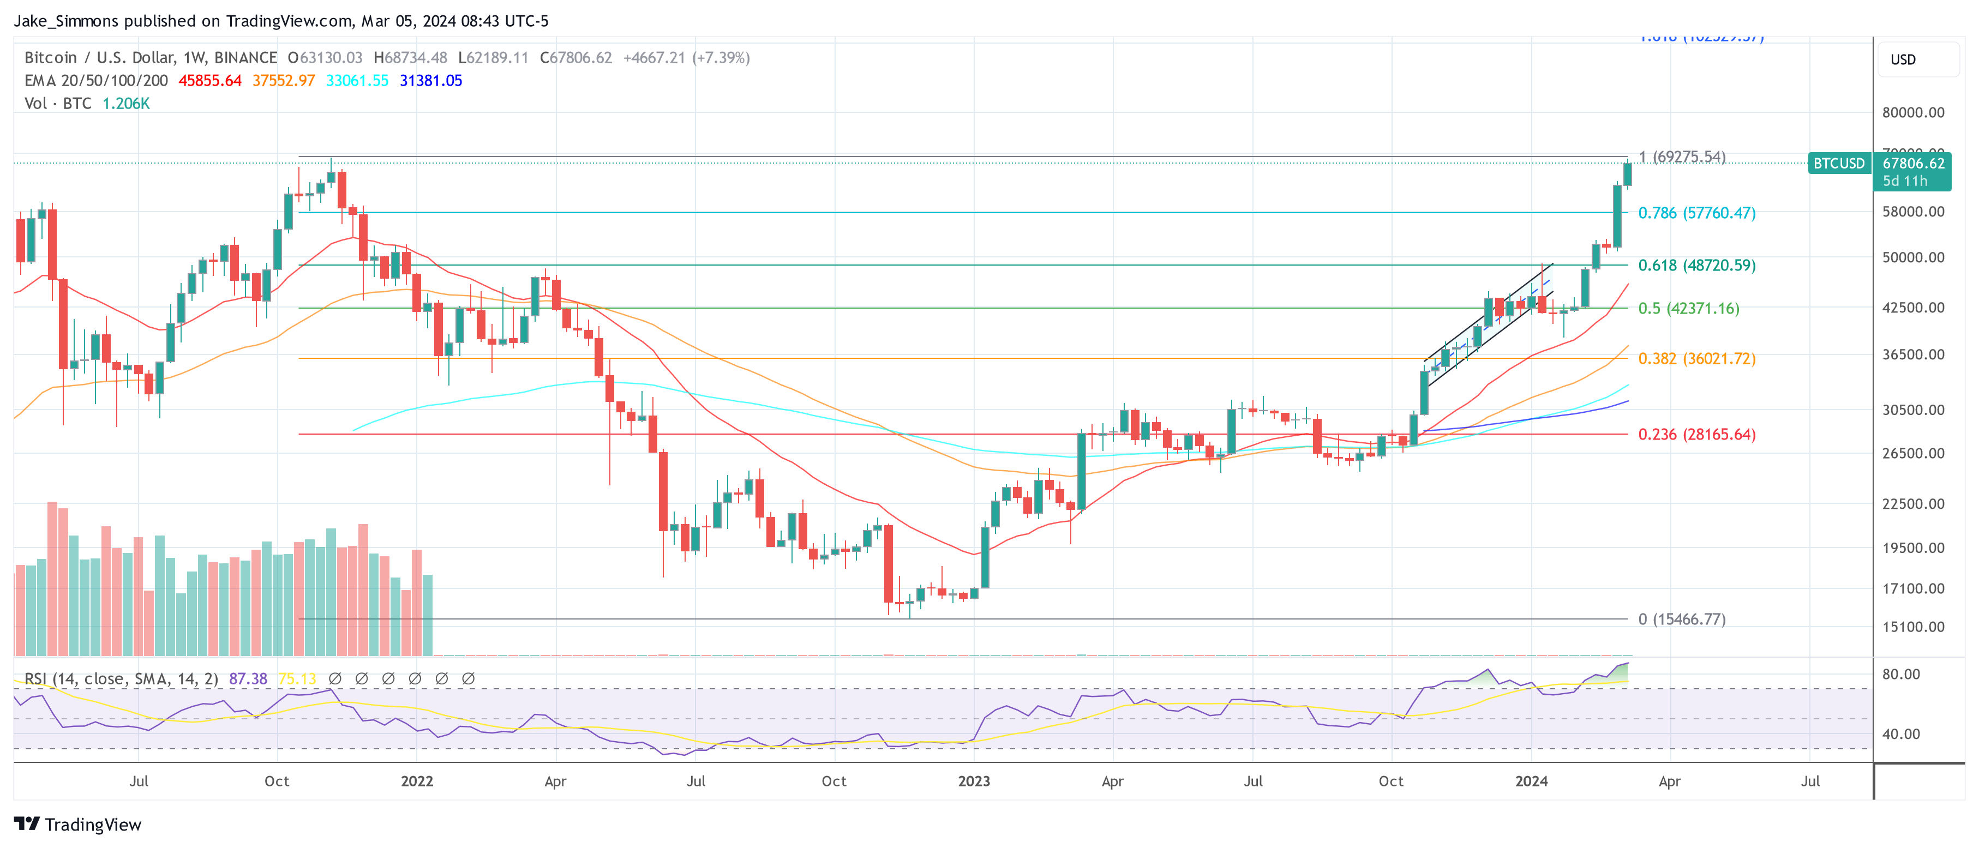
Task: Click the candle countdown timer 5d 11h
Action: [1904, 181]
